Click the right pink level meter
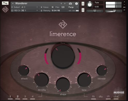128x101 pixels. pyautogui.click(x=79, y=56)
